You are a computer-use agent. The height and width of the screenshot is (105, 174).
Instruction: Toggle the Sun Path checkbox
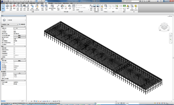pos(14,45)
